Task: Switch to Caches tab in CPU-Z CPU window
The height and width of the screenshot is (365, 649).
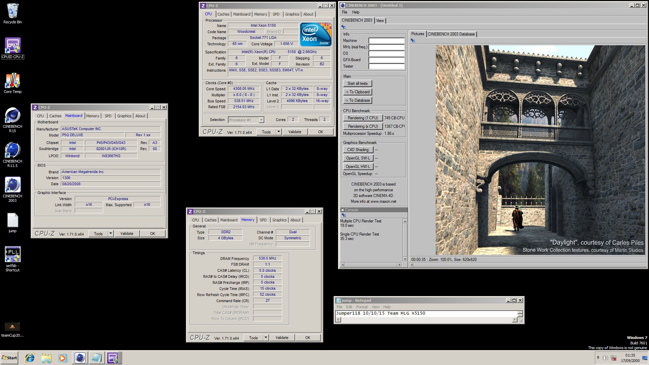Action: pos(223,14)
